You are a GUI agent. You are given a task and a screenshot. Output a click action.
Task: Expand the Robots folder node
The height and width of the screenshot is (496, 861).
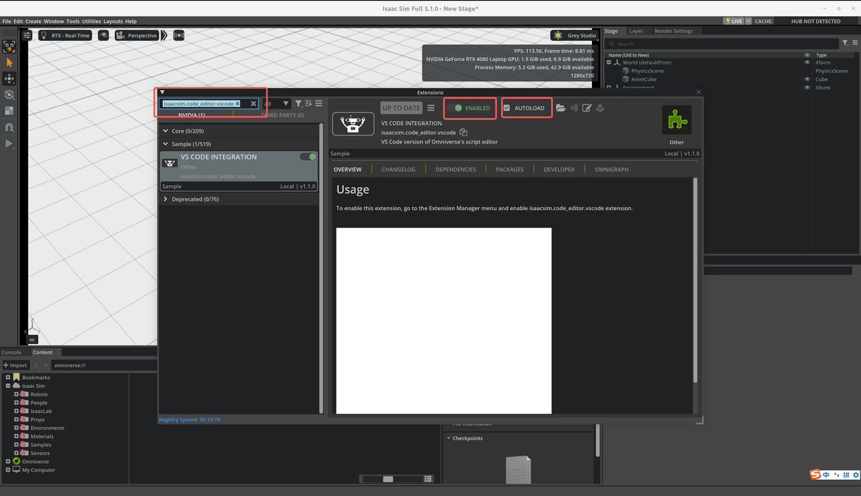[x=16, y=394]
